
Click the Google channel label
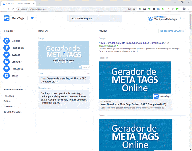click(16, 41)
